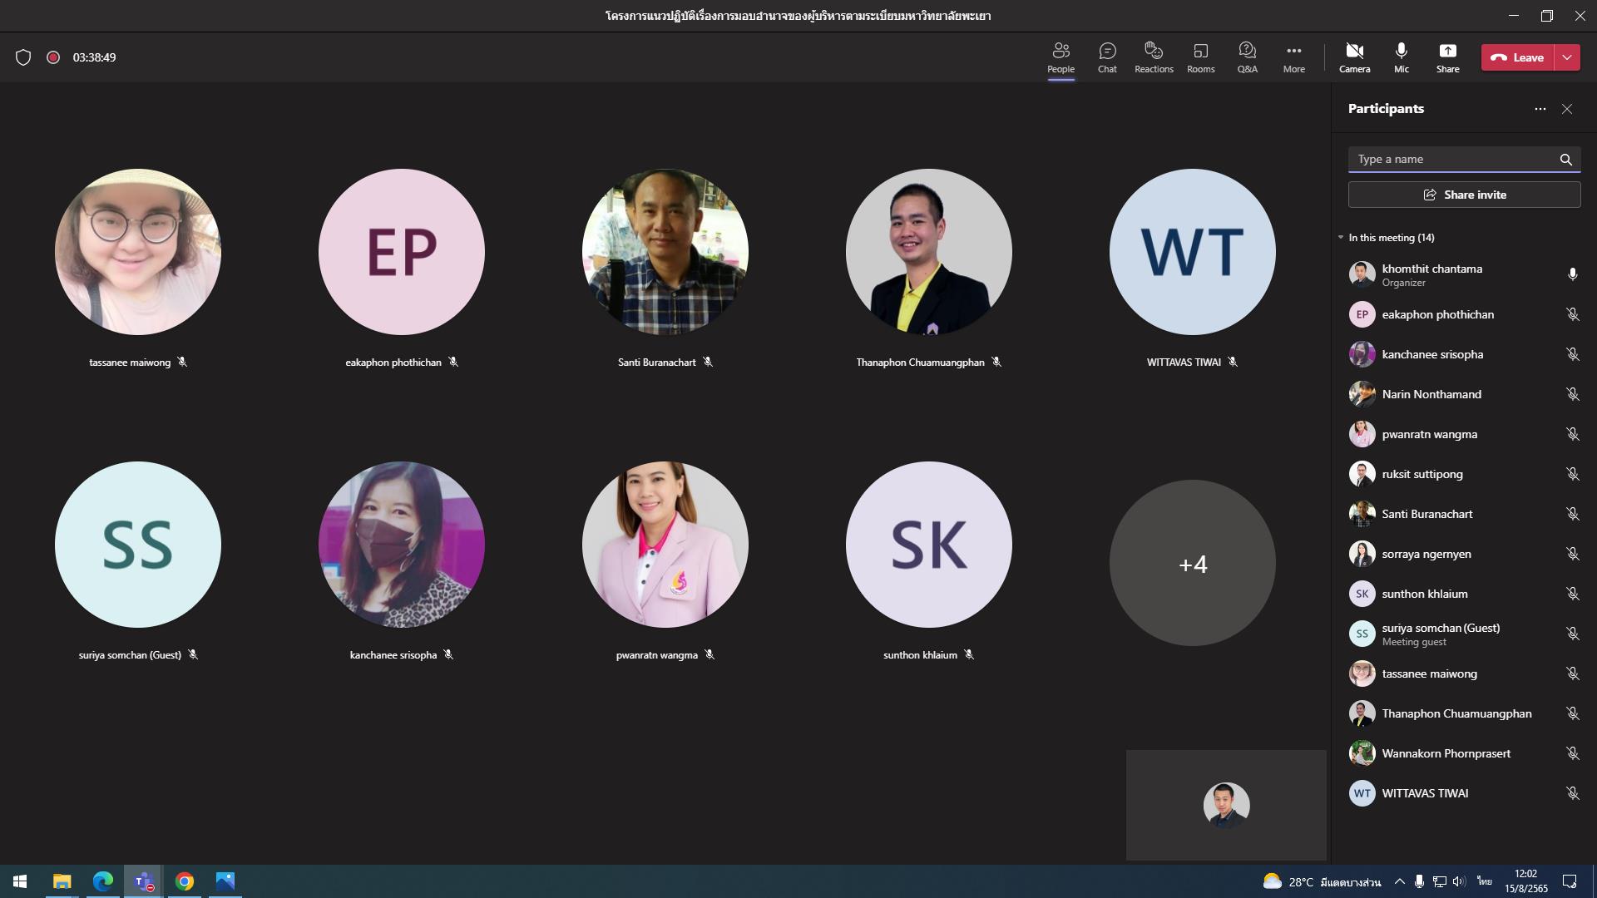The width and height of the screenshot is (1597, 898).
Task: Click the SK avatar tile
Action: [929, 545]
